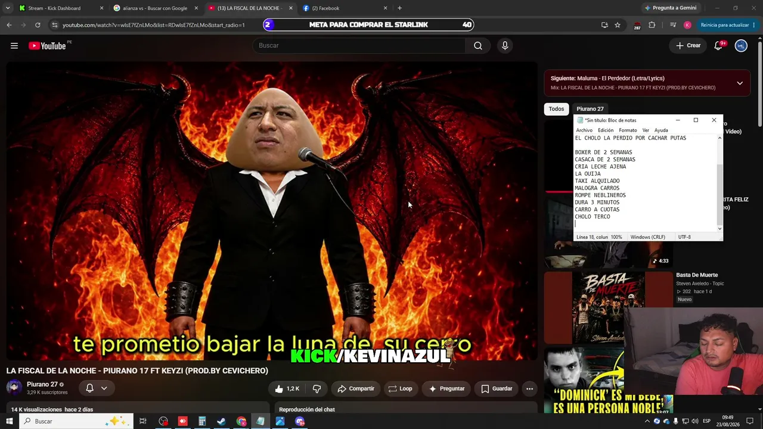
Task: Open the language indicator ESP in tray
Action: pyautogui.click(x=707, y=421)
